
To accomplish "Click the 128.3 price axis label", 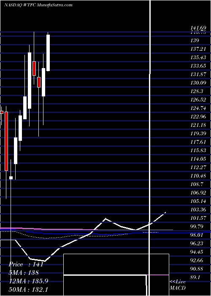I will tap(197, 91).
